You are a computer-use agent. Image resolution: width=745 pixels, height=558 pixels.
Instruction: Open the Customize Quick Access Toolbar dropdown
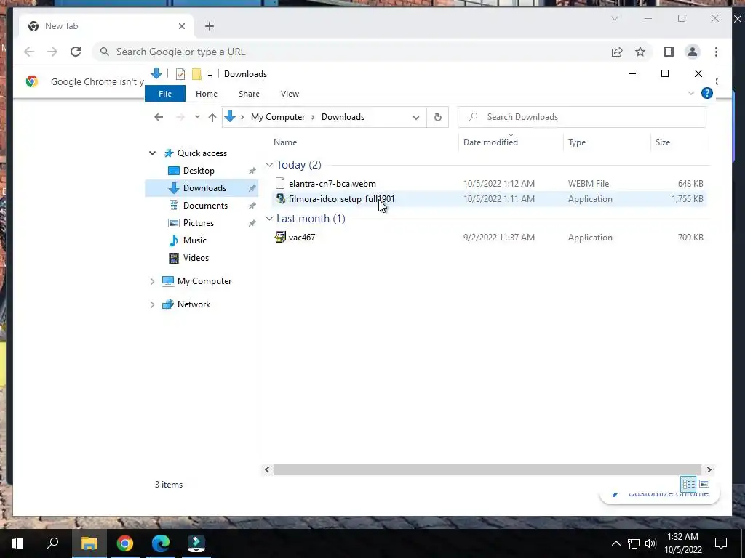210,75
